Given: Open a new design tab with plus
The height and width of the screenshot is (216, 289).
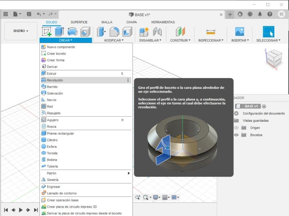Looking at the screenshot, I should point(230,14).
